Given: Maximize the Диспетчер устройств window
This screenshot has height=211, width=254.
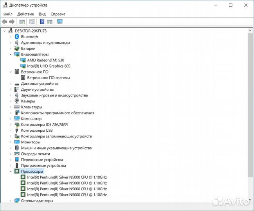Looking at the screenshot, I should [x=231, y=5].
